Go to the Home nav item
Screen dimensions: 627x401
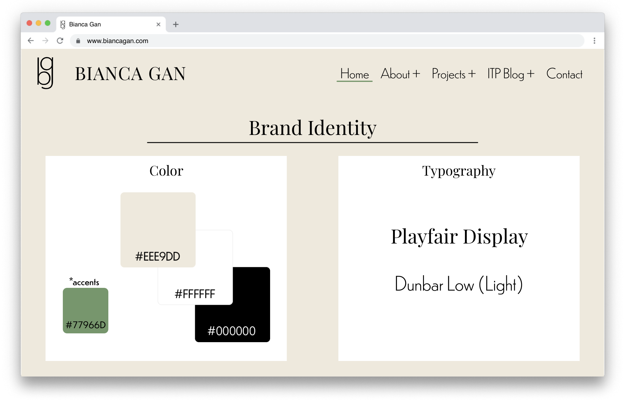[354, 74]
